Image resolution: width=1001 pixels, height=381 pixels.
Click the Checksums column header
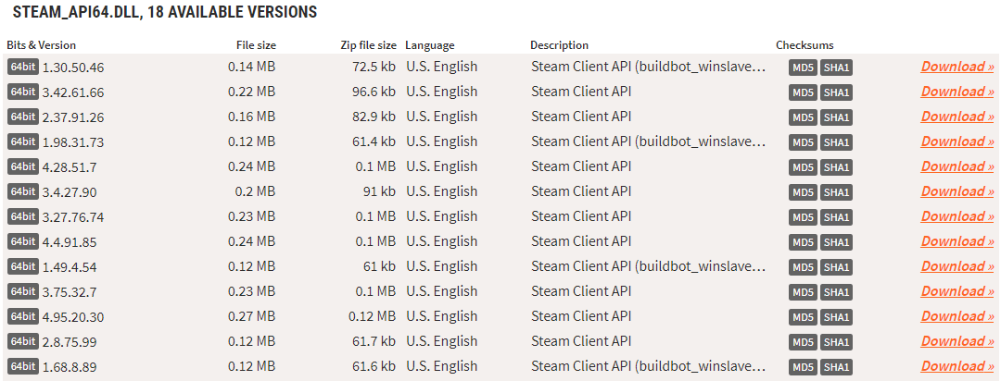pyautogui.click(x=805, y=45)
